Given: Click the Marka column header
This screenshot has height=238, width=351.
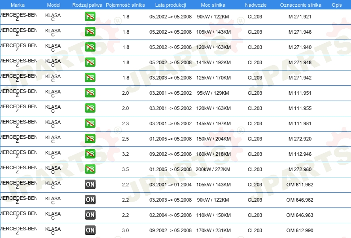Looking at the screenshot, I should tap(18, 5).
